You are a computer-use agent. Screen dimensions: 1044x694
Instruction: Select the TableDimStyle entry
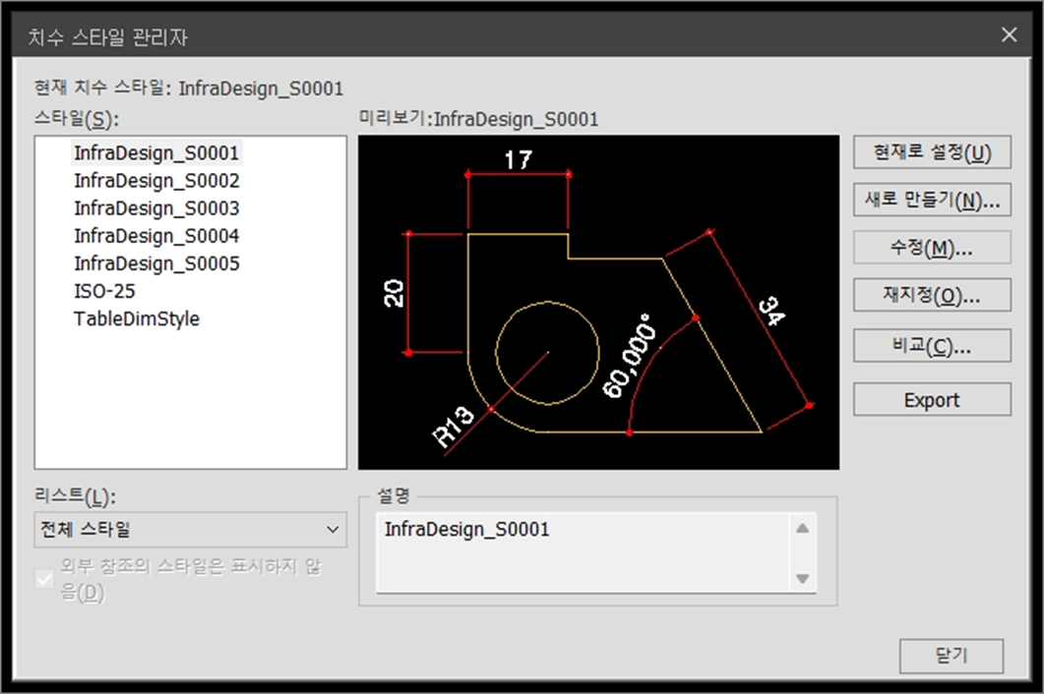(x=137, y=318)
